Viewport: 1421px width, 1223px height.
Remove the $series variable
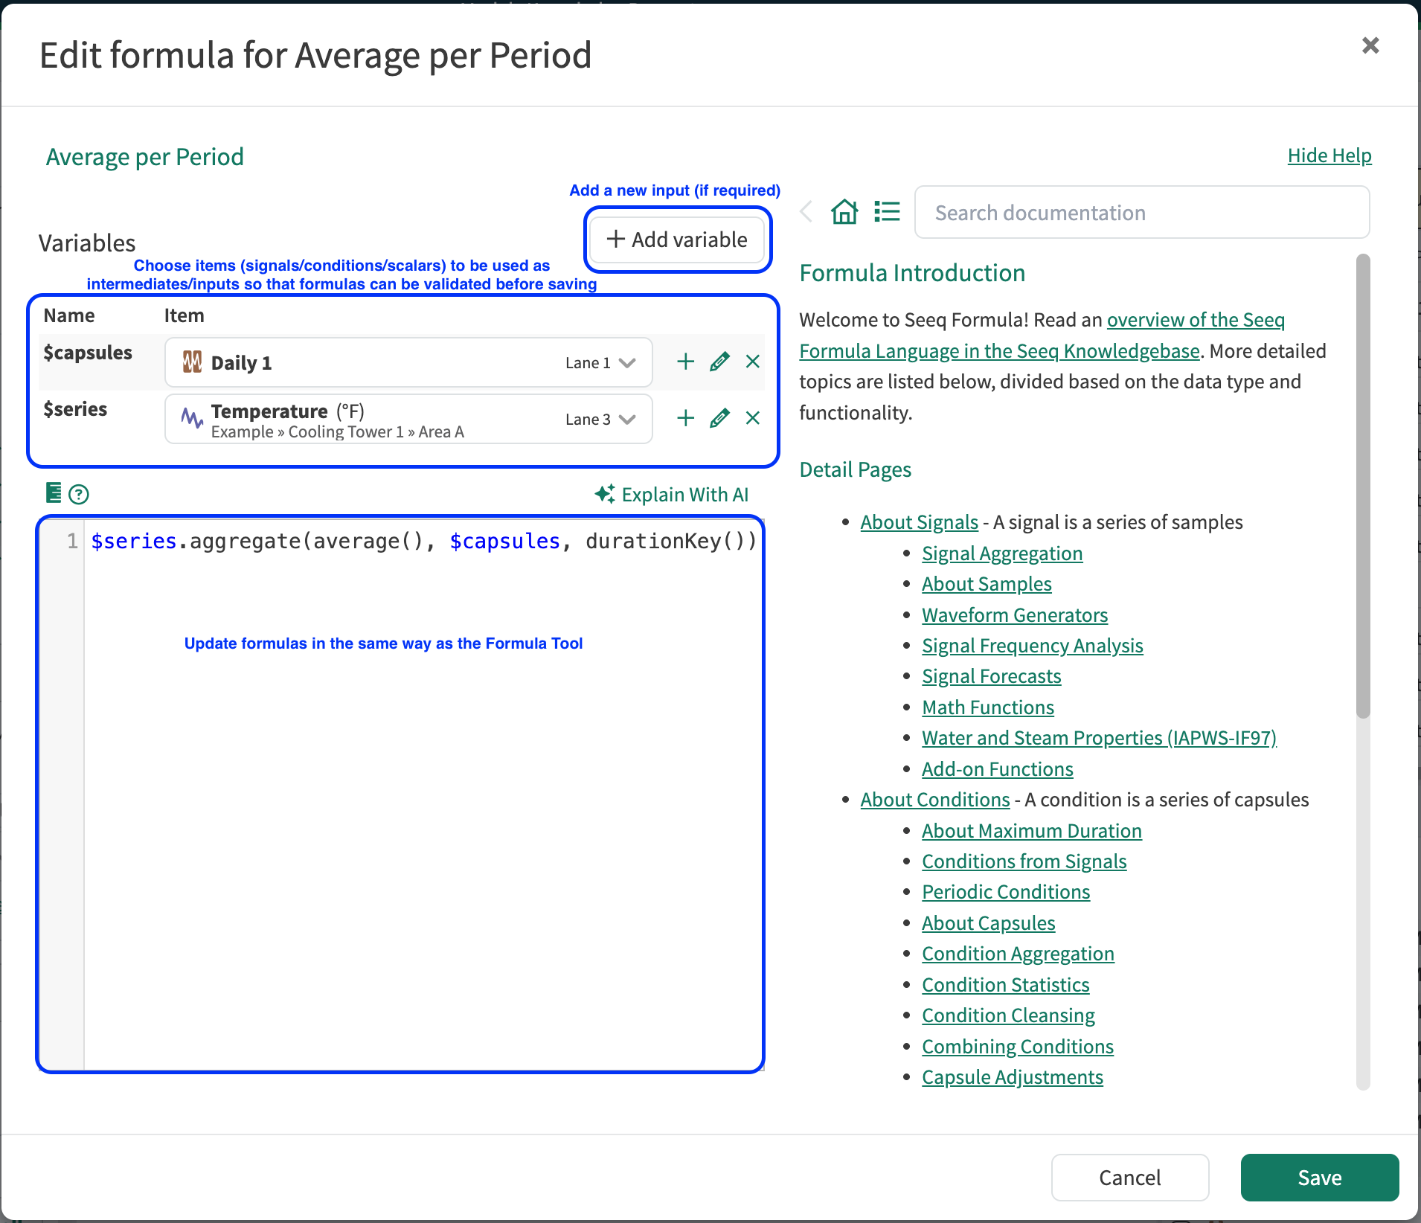(x=753, y=418)
